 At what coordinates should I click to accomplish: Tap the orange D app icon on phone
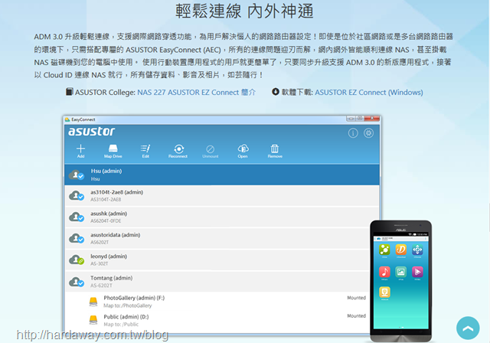pyautogui.click(x=401, y=250)
